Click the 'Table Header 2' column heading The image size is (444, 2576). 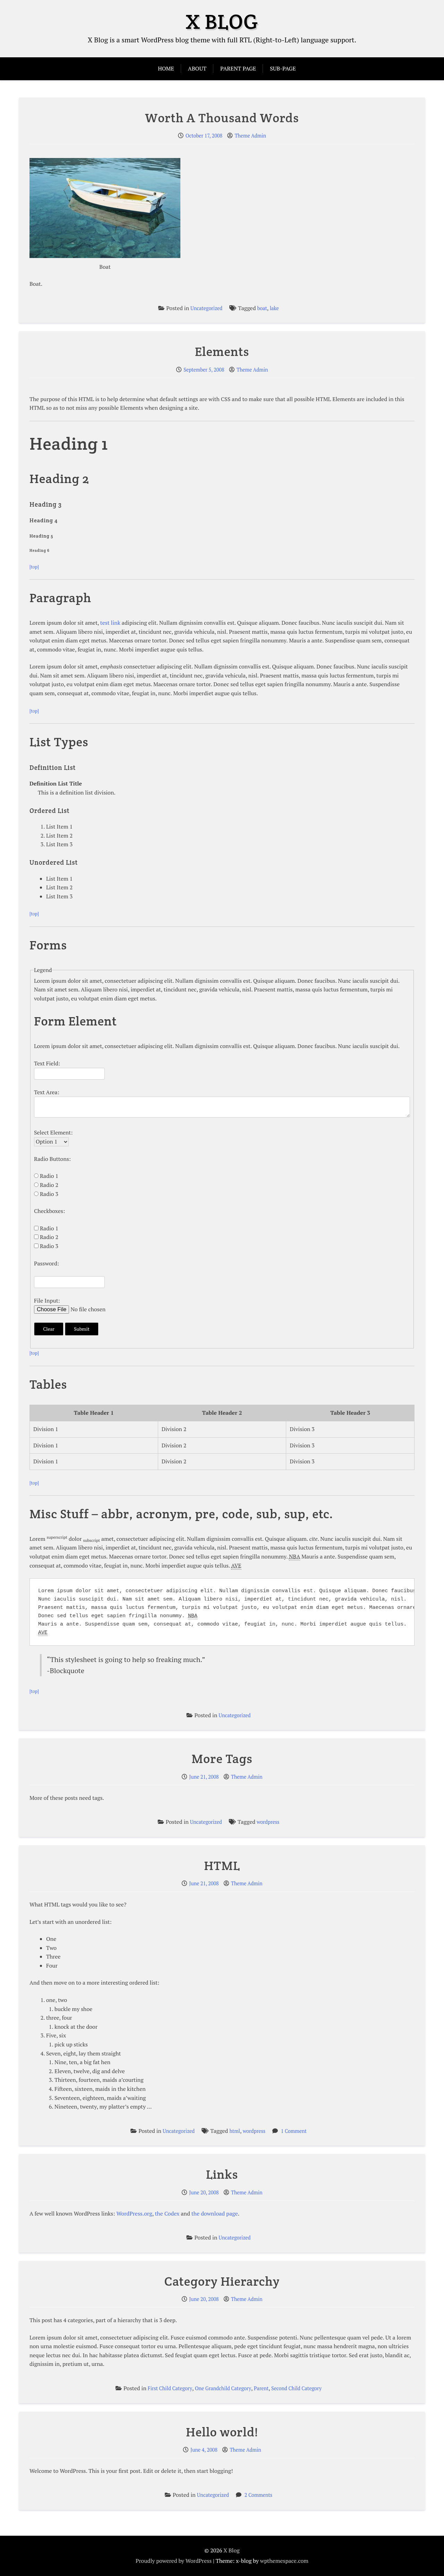point(222,1413)
